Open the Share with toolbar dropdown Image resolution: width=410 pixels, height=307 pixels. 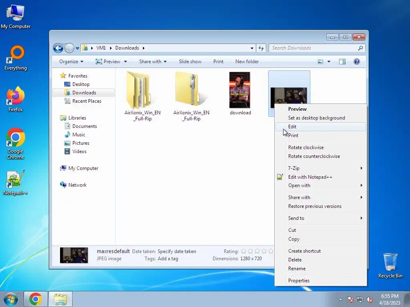153,62
